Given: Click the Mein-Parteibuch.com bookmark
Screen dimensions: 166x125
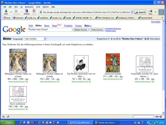Looking at the screenshot, I should (x=105, y=18).
